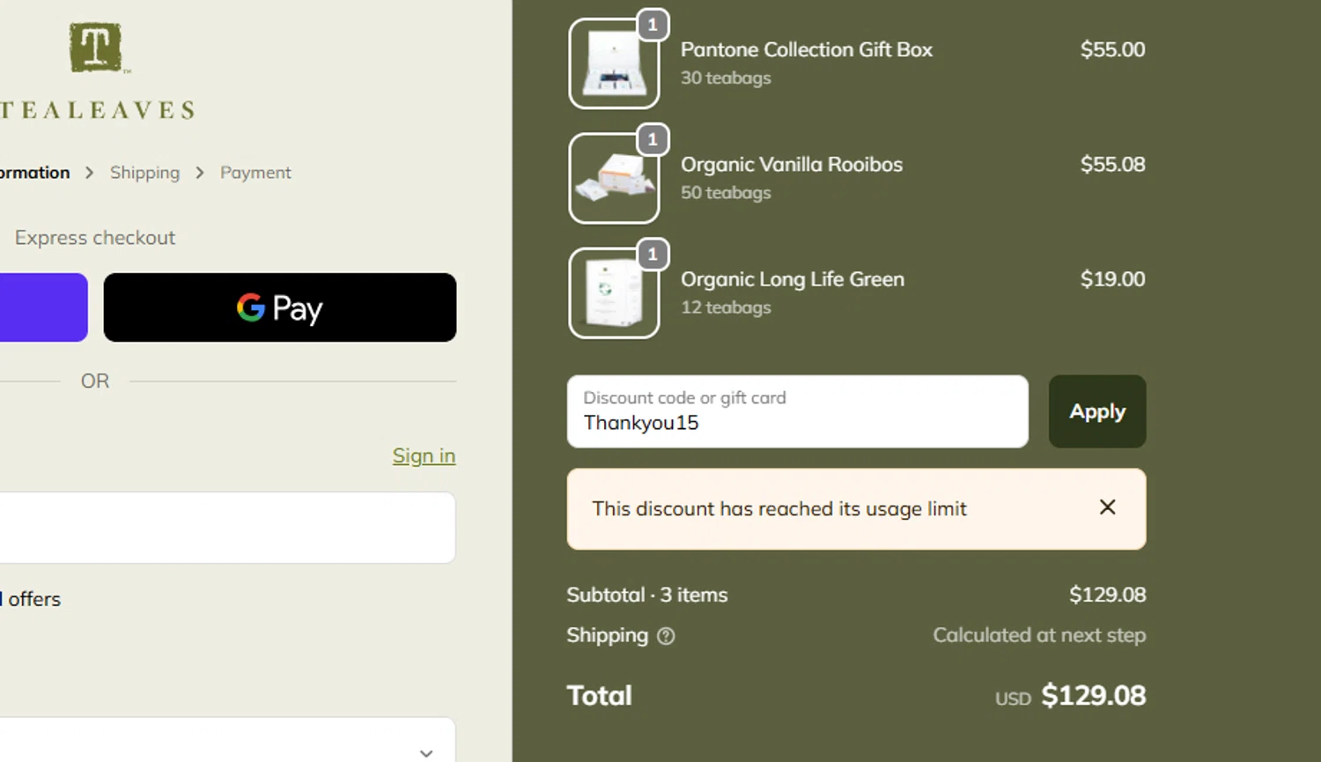Click the $55.08 price
The height and width of the screenshot is (762, 1321).
point(1113,165)
